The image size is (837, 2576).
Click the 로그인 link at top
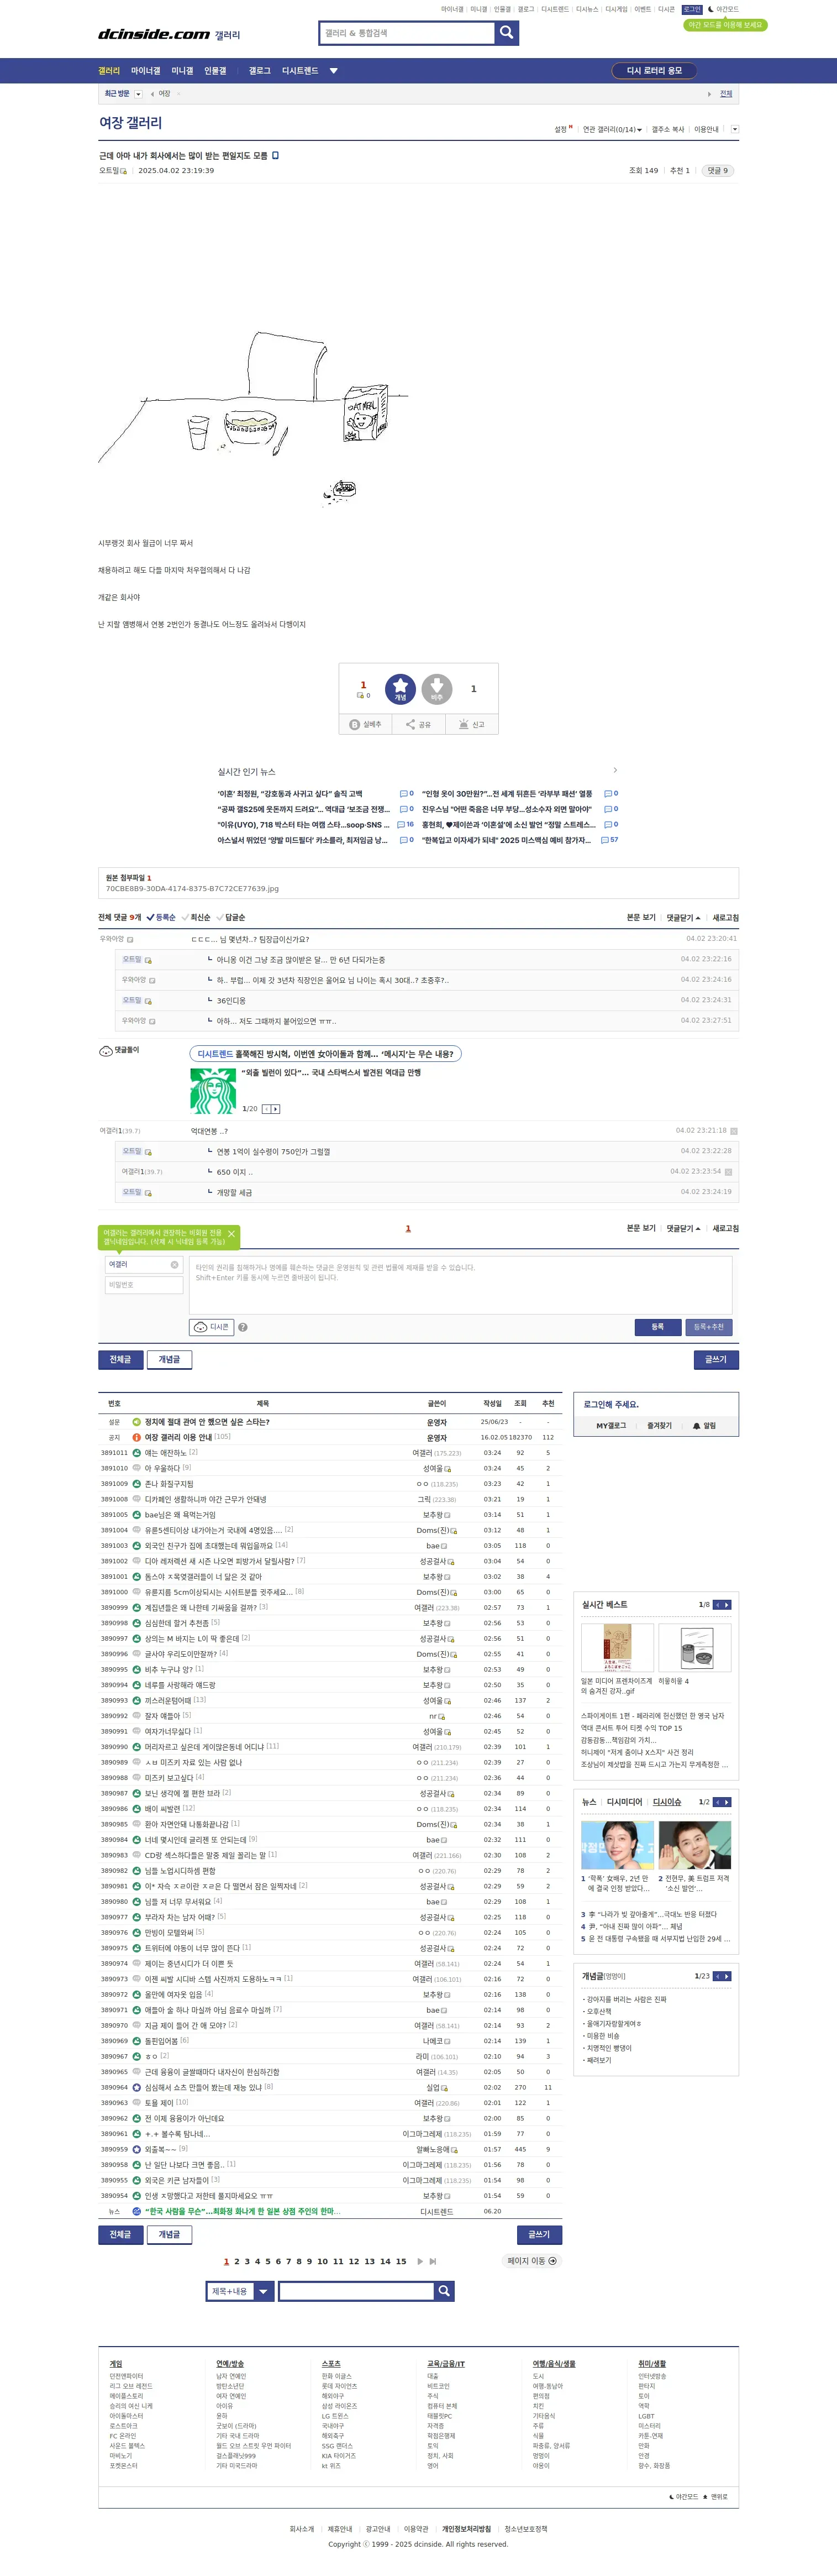(692, 9)
